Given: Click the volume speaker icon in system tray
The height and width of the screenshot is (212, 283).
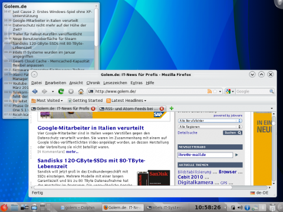Looking at the screenshot, I should (x=240, y=207).
